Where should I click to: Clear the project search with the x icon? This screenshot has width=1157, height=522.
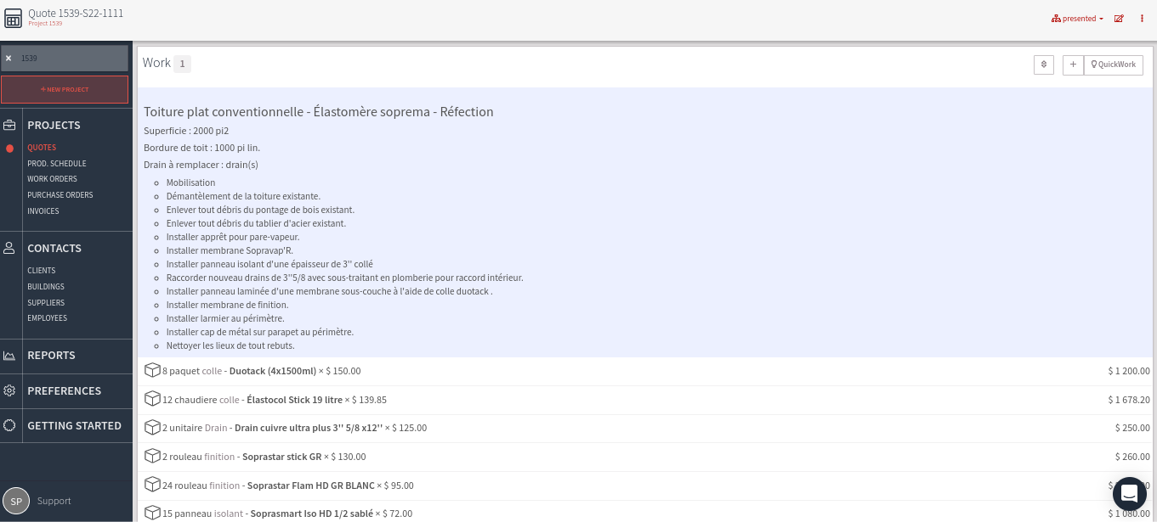tap(9, 58)
